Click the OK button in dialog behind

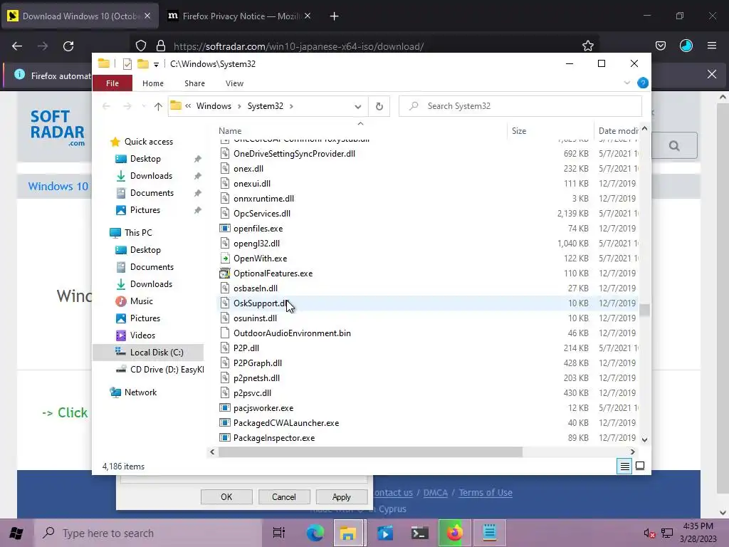[226, 496]
